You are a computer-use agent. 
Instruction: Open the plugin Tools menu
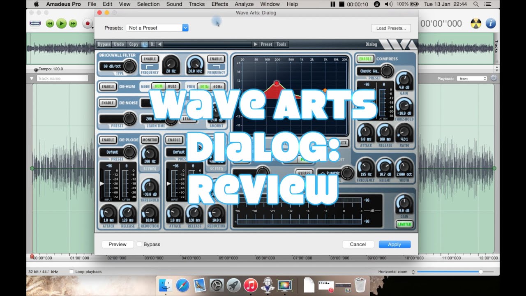click(x=281, y=44)
